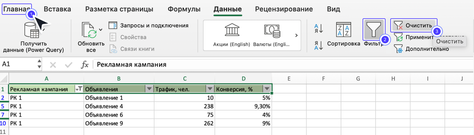Click the name box showing A1

(18, 64)
